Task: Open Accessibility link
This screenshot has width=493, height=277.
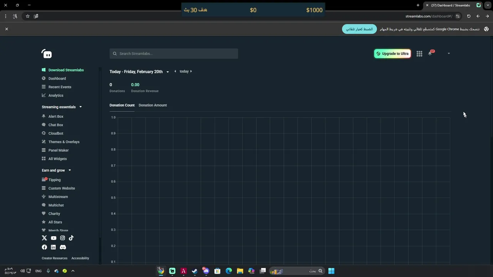Action: coord(80,258)
